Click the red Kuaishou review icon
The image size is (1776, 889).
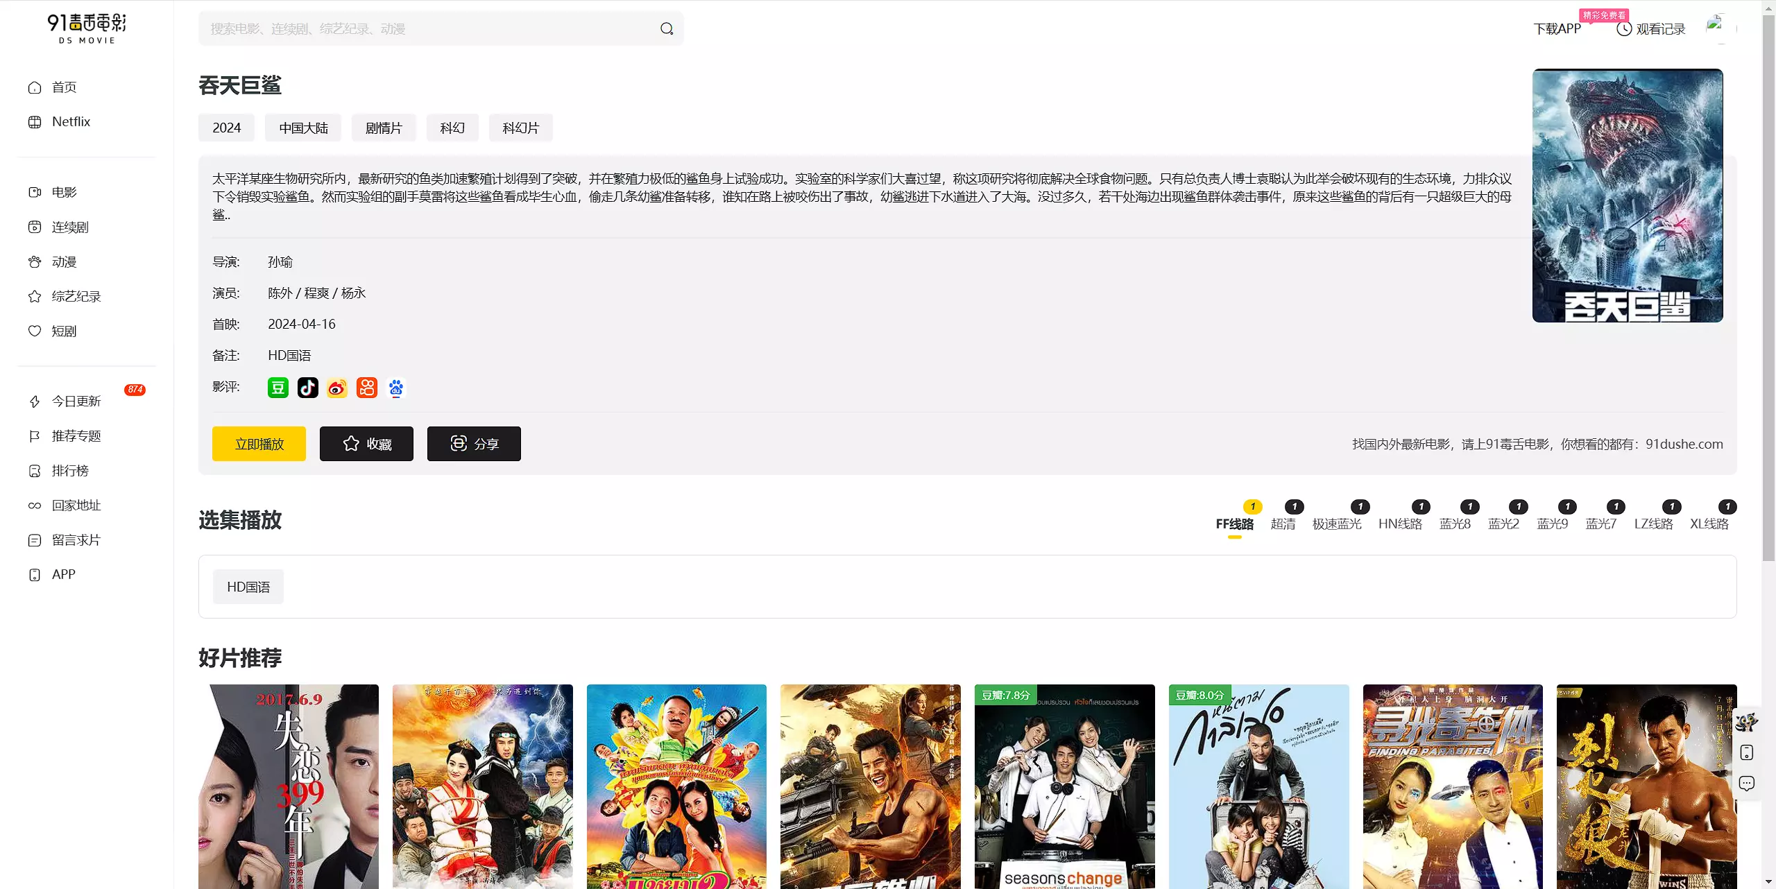point(366,388)
